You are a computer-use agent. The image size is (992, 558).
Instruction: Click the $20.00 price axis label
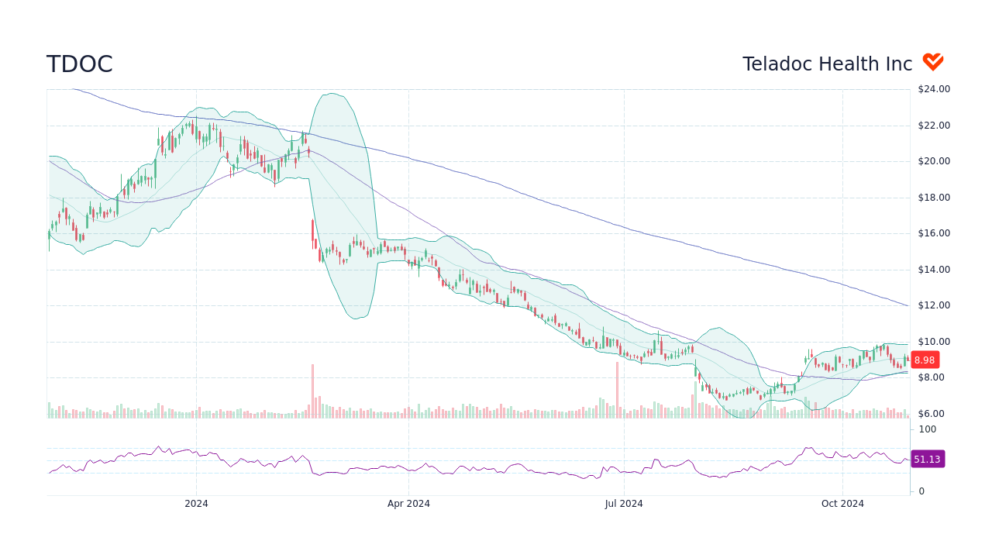click(x=934, y=161)
